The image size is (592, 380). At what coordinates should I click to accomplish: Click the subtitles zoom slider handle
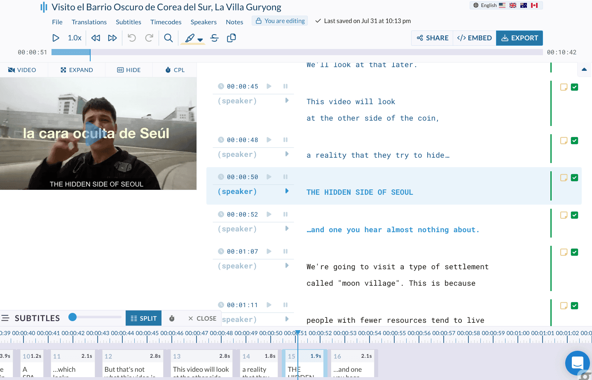click(73, 317)
